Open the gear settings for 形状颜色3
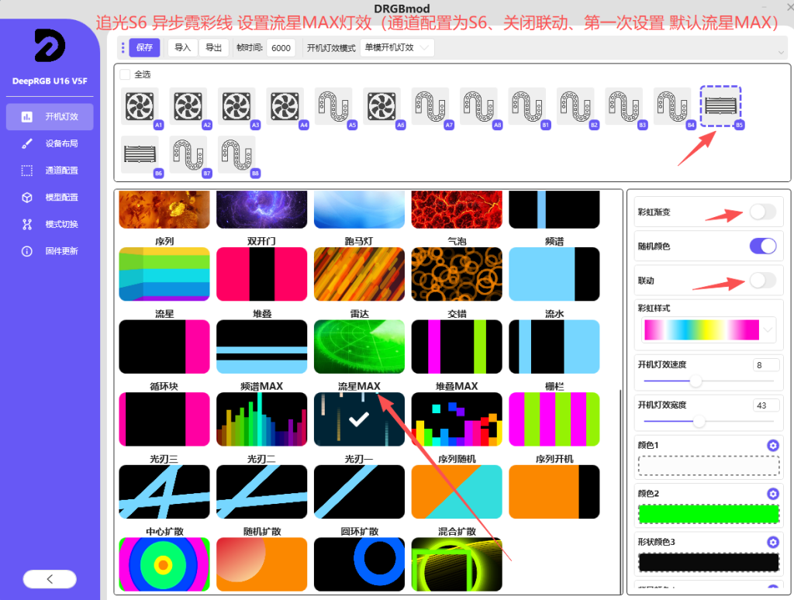This screenshot has height=600, width=794. pos(772,542)
